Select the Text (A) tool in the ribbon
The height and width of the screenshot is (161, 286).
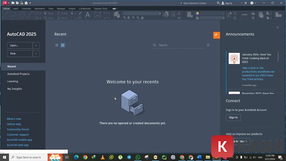click(88, 15)
